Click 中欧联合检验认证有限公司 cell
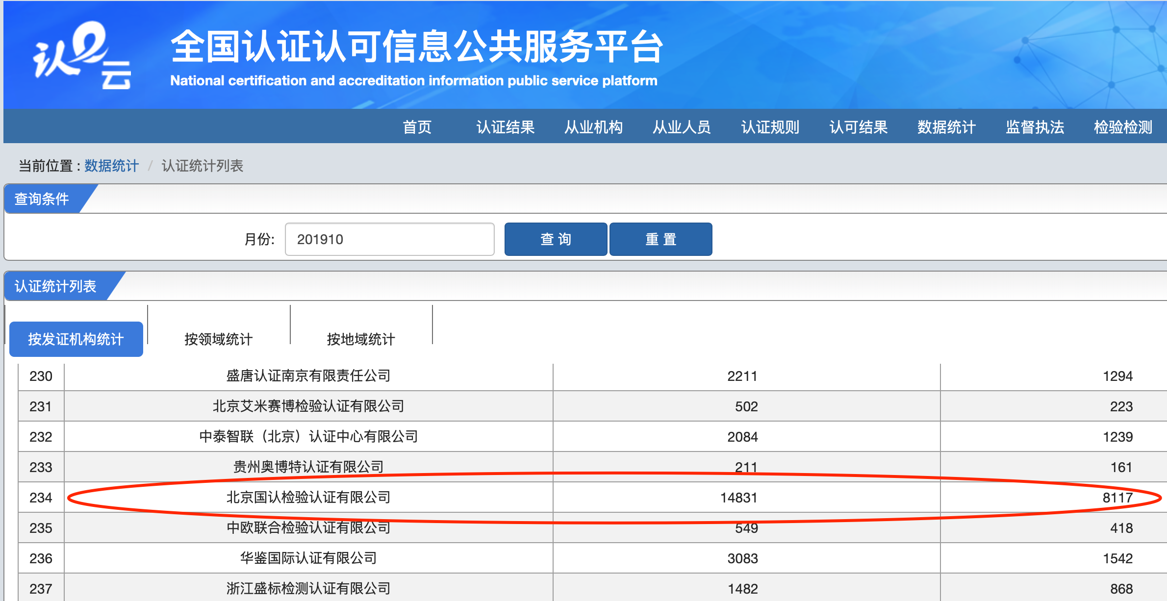The width and height of the screenshot is (1167, 601). 308,528
